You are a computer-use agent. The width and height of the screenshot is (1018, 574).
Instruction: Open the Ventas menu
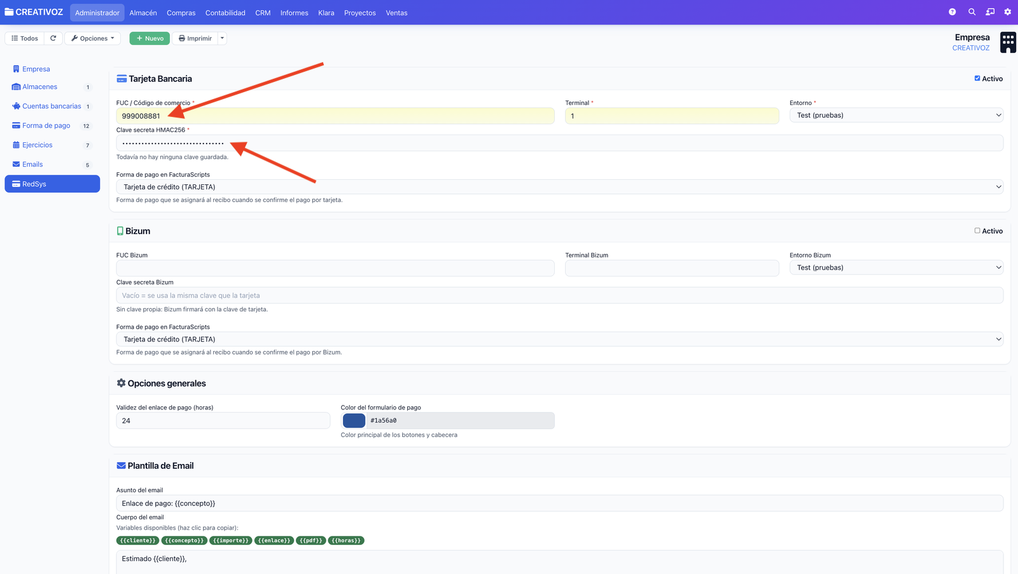tap(396, 13)
